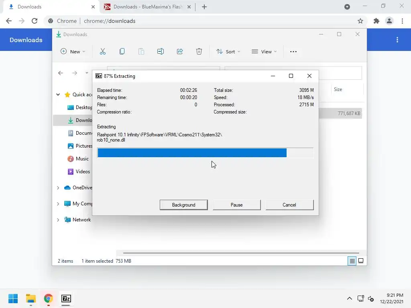Close the BlueMaxima's Flashpoint tab
411x308 pixels.
coord(189,7)
